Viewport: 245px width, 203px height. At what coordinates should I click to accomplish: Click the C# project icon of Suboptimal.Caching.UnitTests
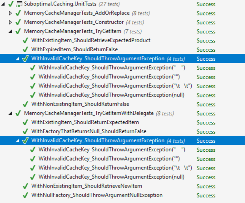coord(19,4)
